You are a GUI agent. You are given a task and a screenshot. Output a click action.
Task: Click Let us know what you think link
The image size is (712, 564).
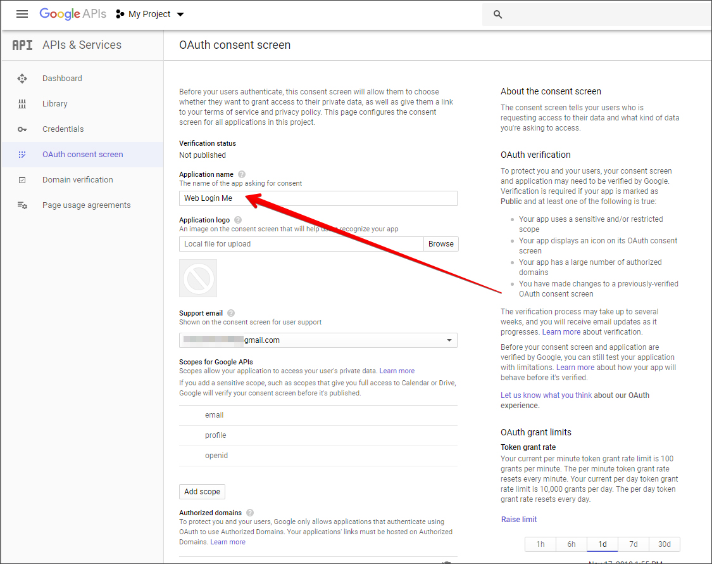546,395
